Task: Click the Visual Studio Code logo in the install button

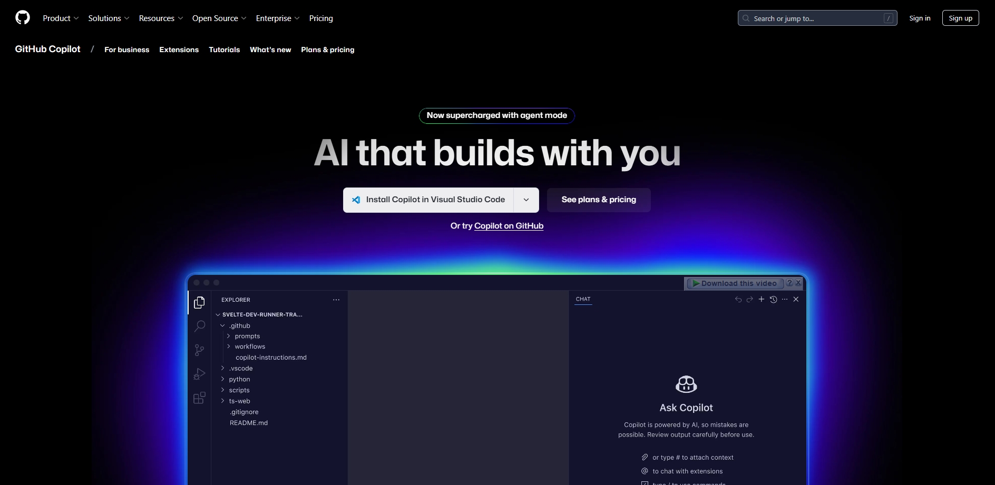Action: point(356,200)
